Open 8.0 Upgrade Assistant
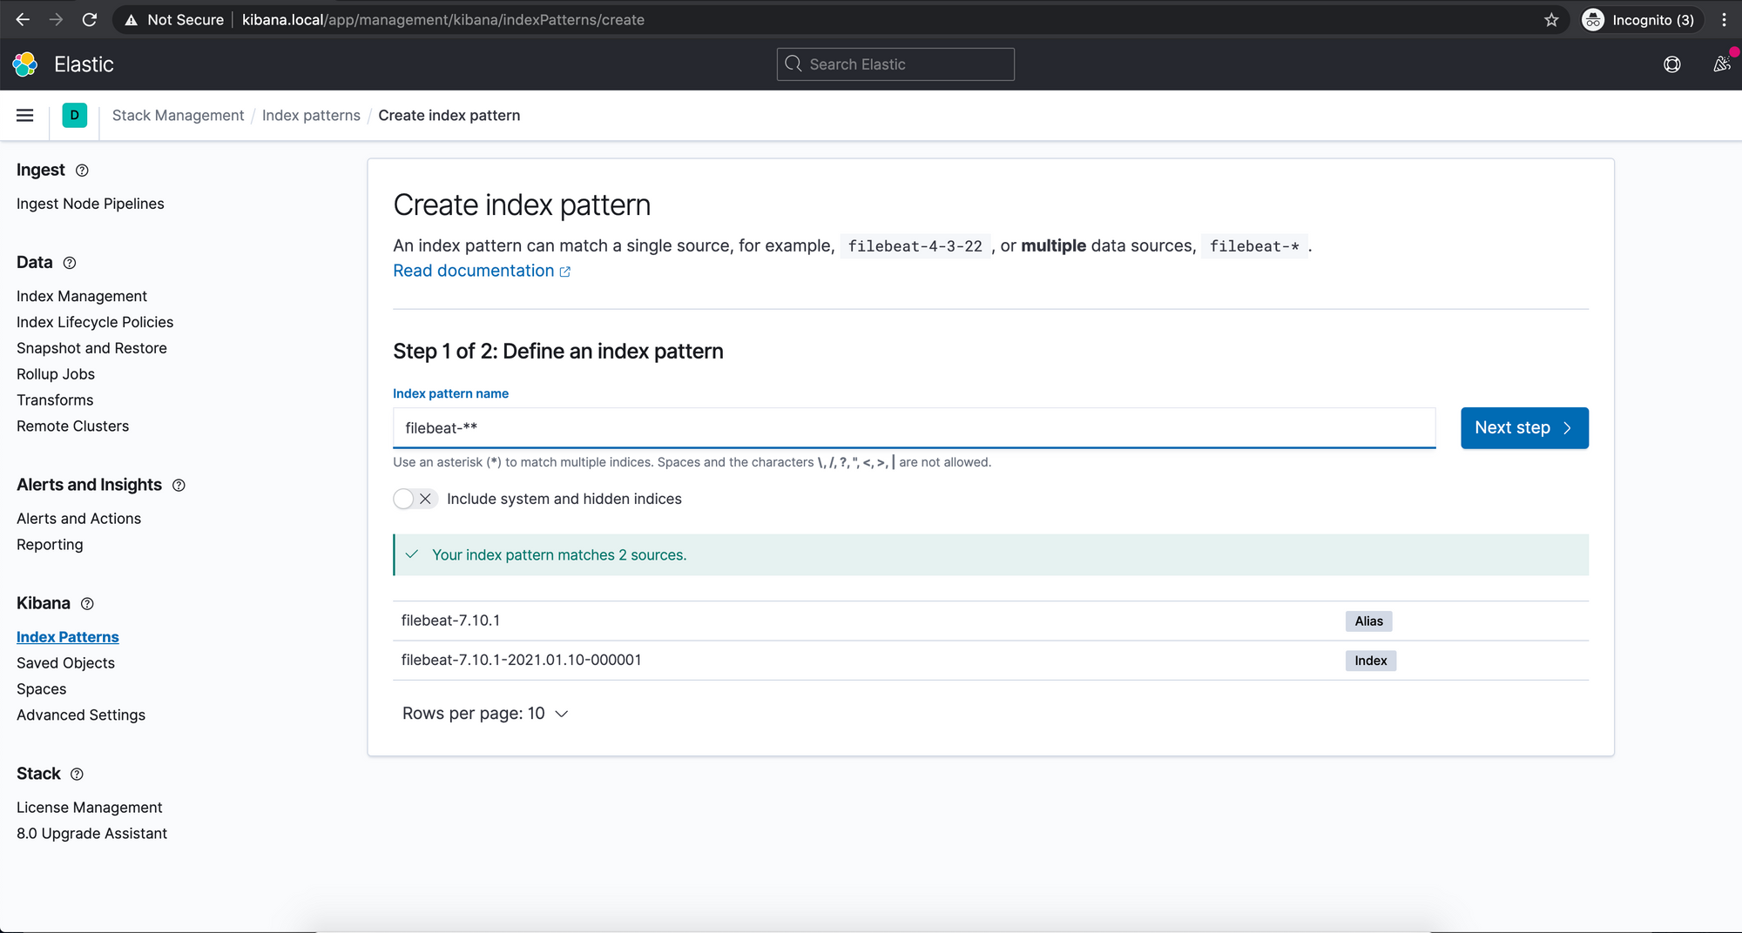The image size is (1742, 933). coord(91,834)
